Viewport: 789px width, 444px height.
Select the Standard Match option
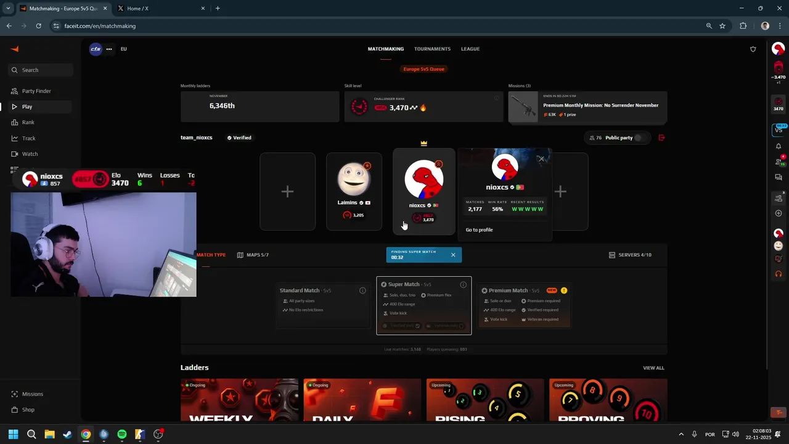coord(323,305)
